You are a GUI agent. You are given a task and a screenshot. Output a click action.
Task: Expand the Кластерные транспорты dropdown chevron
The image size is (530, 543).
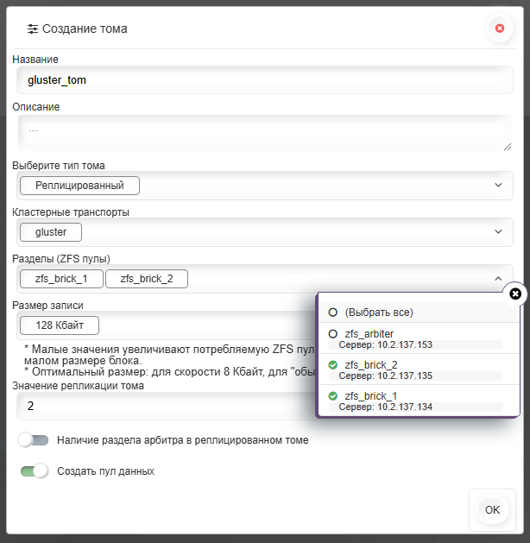[x=498, y=231]
